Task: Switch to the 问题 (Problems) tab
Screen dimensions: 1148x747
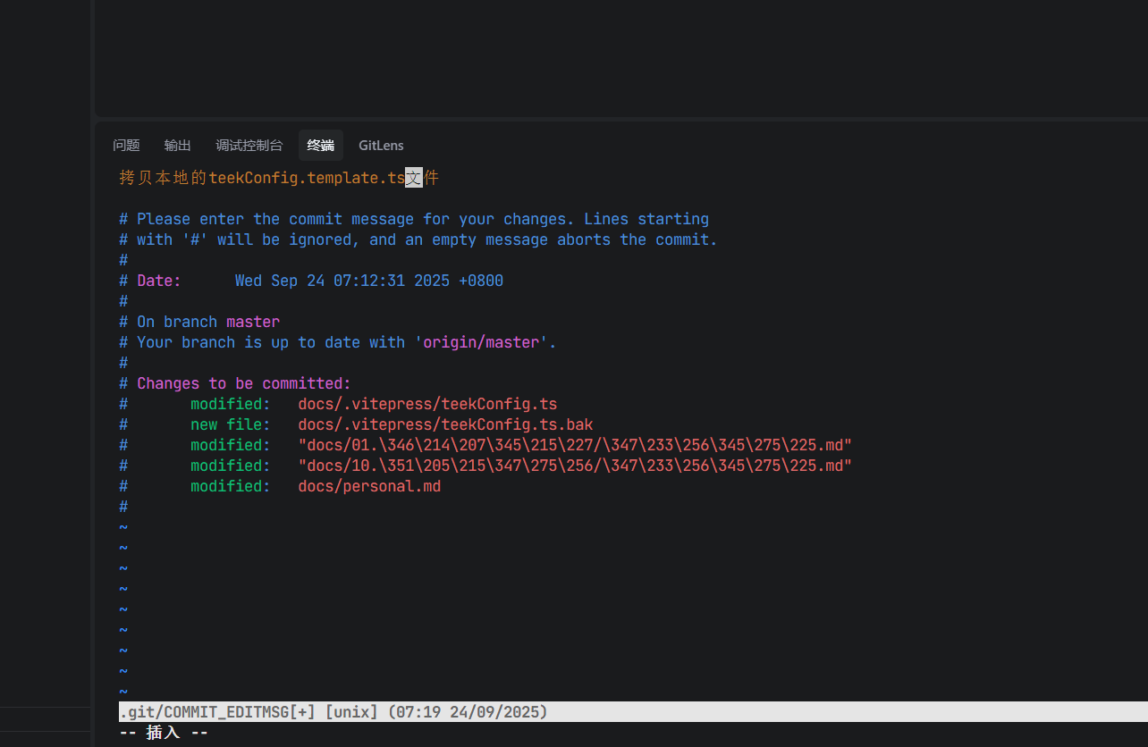Action: [126, 146]
